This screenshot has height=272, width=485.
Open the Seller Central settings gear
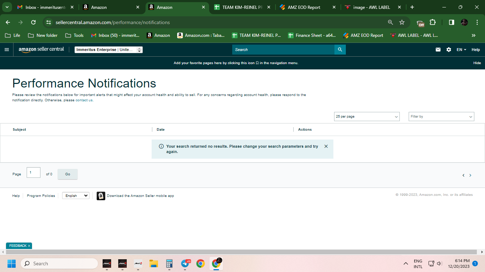coord(449,50)
